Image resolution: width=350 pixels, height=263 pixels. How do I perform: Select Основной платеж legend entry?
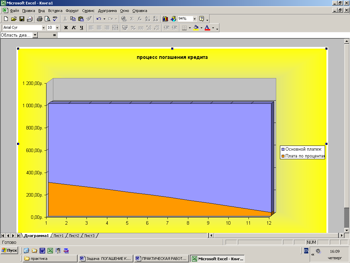click(301, 149)
